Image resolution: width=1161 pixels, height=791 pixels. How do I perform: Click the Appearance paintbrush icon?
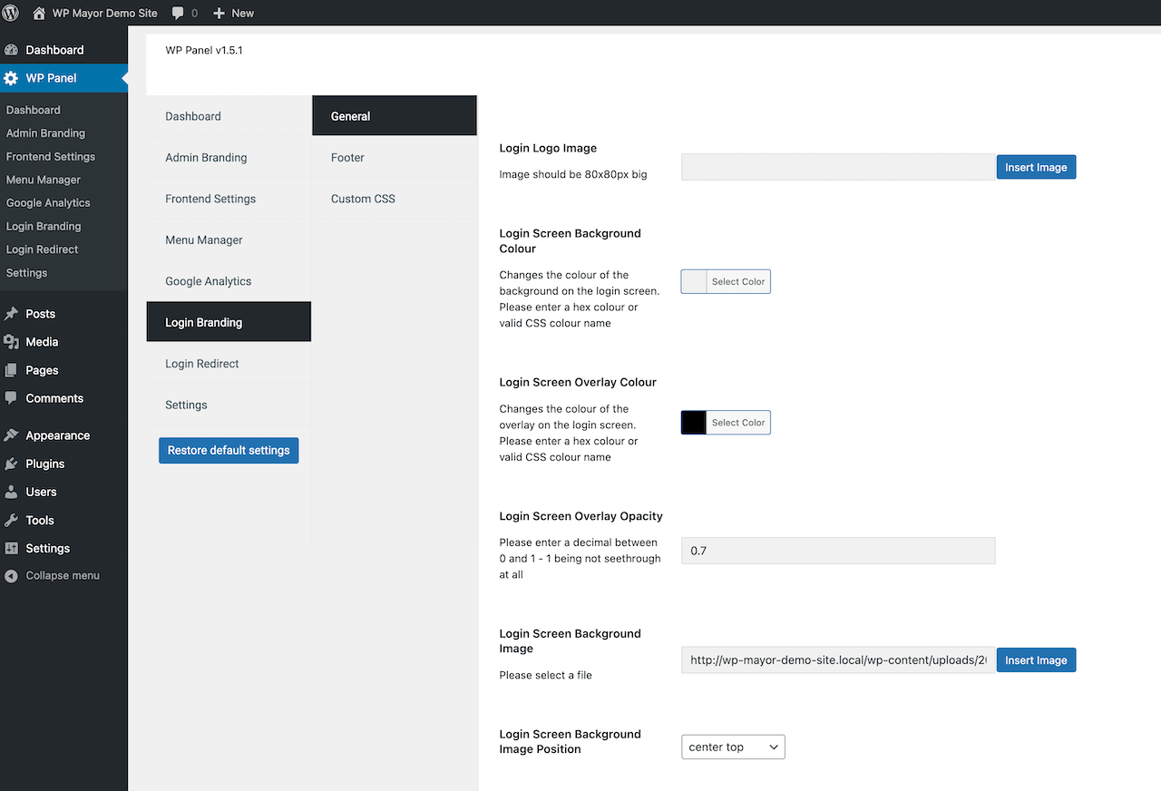coord(11,435)
